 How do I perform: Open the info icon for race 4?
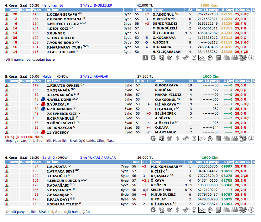click(x=251, y=58)
